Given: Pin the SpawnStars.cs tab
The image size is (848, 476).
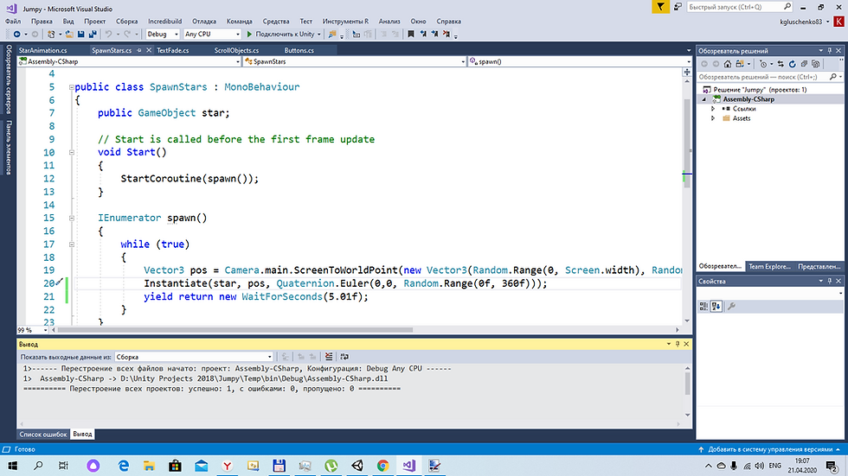Looking at the screenshot, I should [139, 50].
